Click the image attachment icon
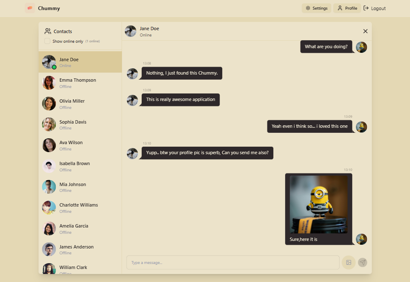Viewport: 410px width, 282px height. pos(348,262)
